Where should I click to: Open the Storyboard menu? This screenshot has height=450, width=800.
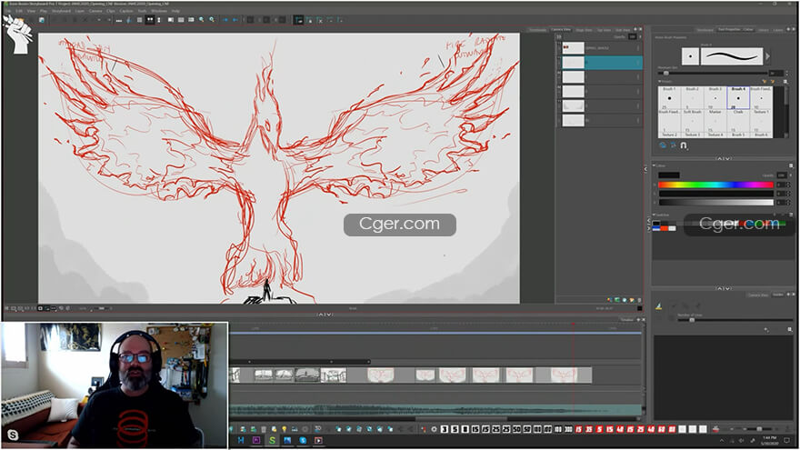[x=61, y=11]
